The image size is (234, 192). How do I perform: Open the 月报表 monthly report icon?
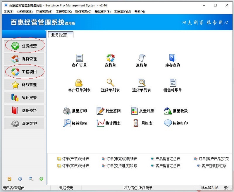pyautogui.click(x=141, y=123)
